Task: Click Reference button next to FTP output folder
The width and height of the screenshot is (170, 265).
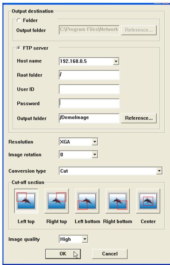Action: point(139,118)
